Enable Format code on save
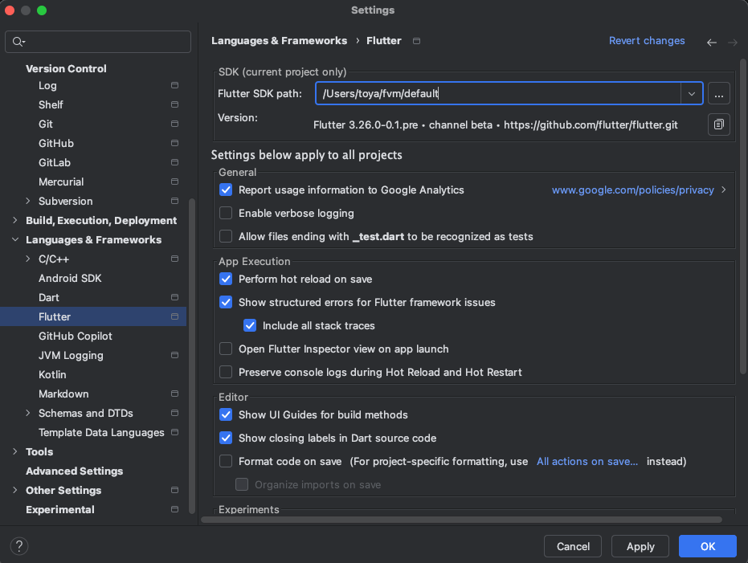Image resolution: width=748 pixels, height=563 pixels. point(226,462)
